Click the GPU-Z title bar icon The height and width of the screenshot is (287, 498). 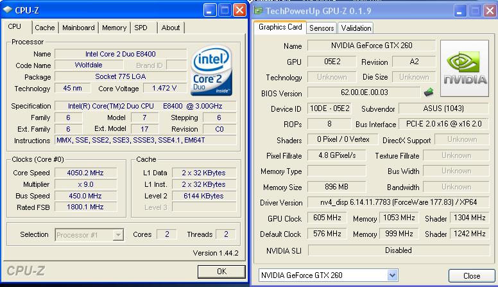click(258, 10)
